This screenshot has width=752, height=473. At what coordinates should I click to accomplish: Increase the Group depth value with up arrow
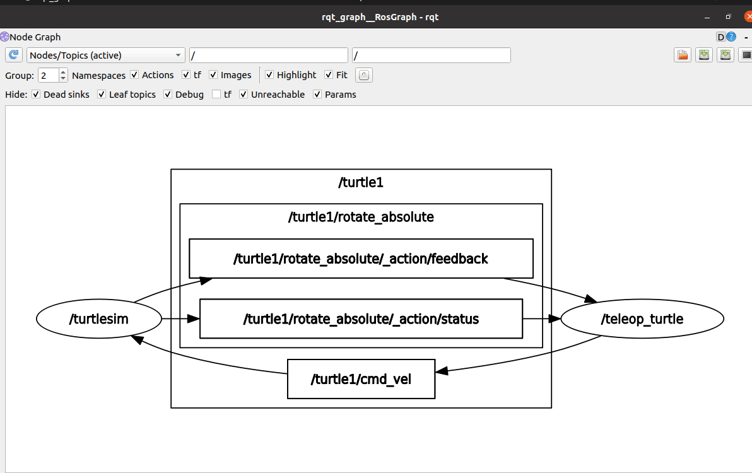point(63,72)
